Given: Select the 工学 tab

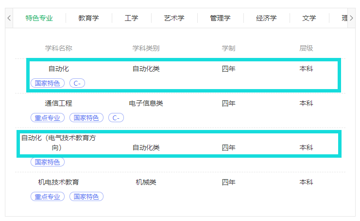Looking at the screenshot, I should (x=131, y=18).
